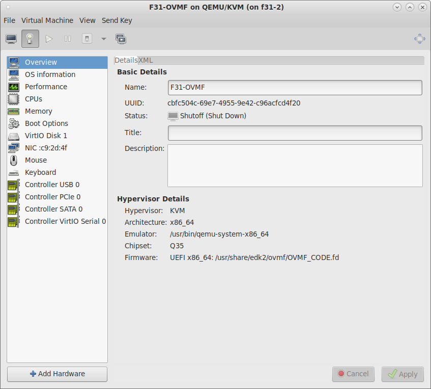The image size is (431, 389).
Task: Click the Apply button
Action: pyautogui.click(x=403, y=374)
